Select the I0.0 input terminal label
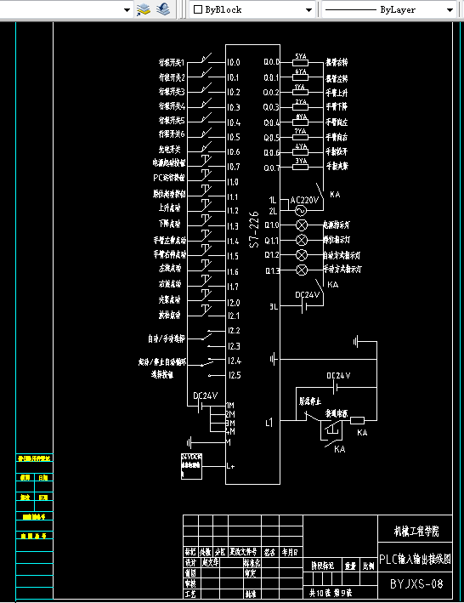The width and height of the screenshot is (464, 603). click(234, 62)
